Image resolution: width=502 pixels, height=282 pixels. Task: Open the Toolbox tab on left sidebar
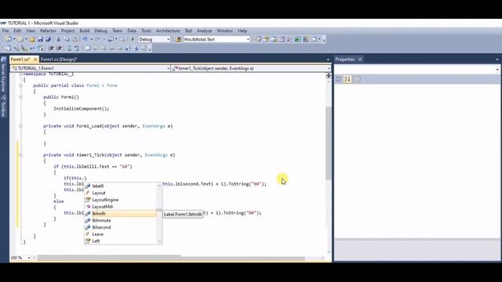point(3,107)
